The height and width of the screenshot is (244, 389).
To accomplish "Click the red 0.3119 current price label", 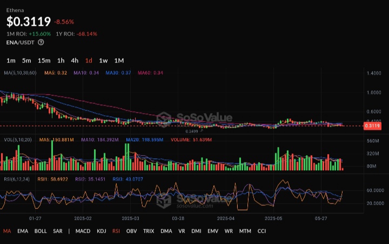I will (372, 126).
